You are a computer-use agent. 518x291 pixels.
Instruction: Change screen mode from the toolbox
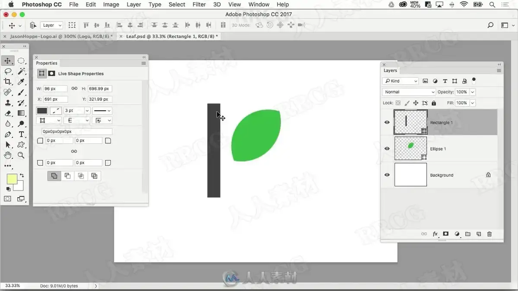click(x=21, y=199)
